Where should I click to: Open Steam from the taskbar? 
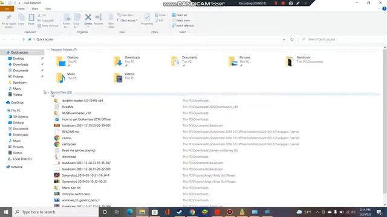pyautogui.click(x=180, y=212)
